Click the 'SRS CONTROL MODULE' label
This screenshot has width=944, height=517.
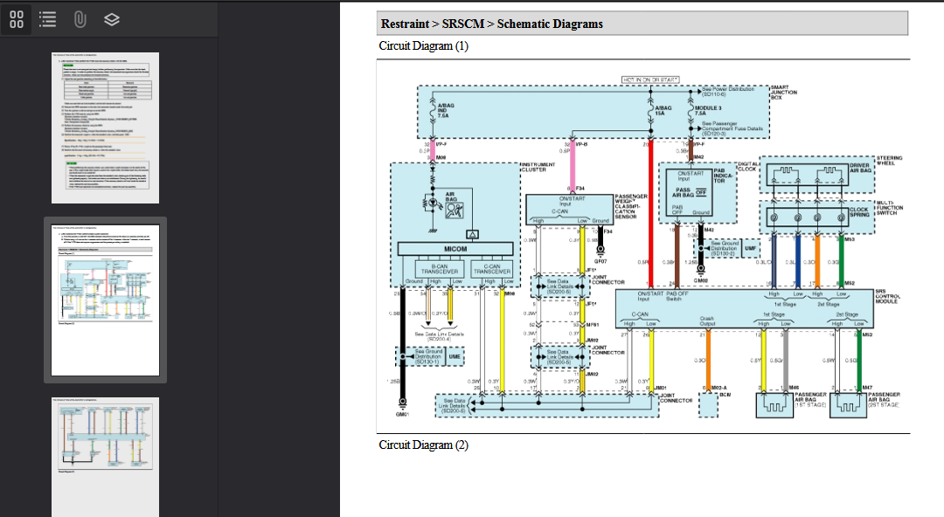(887, 296)
